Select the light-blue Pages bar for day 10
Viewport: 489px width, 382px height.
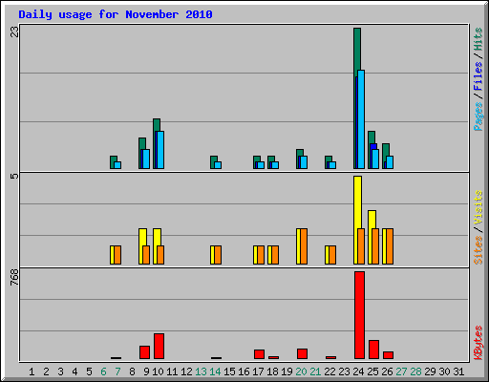point(160,150)
